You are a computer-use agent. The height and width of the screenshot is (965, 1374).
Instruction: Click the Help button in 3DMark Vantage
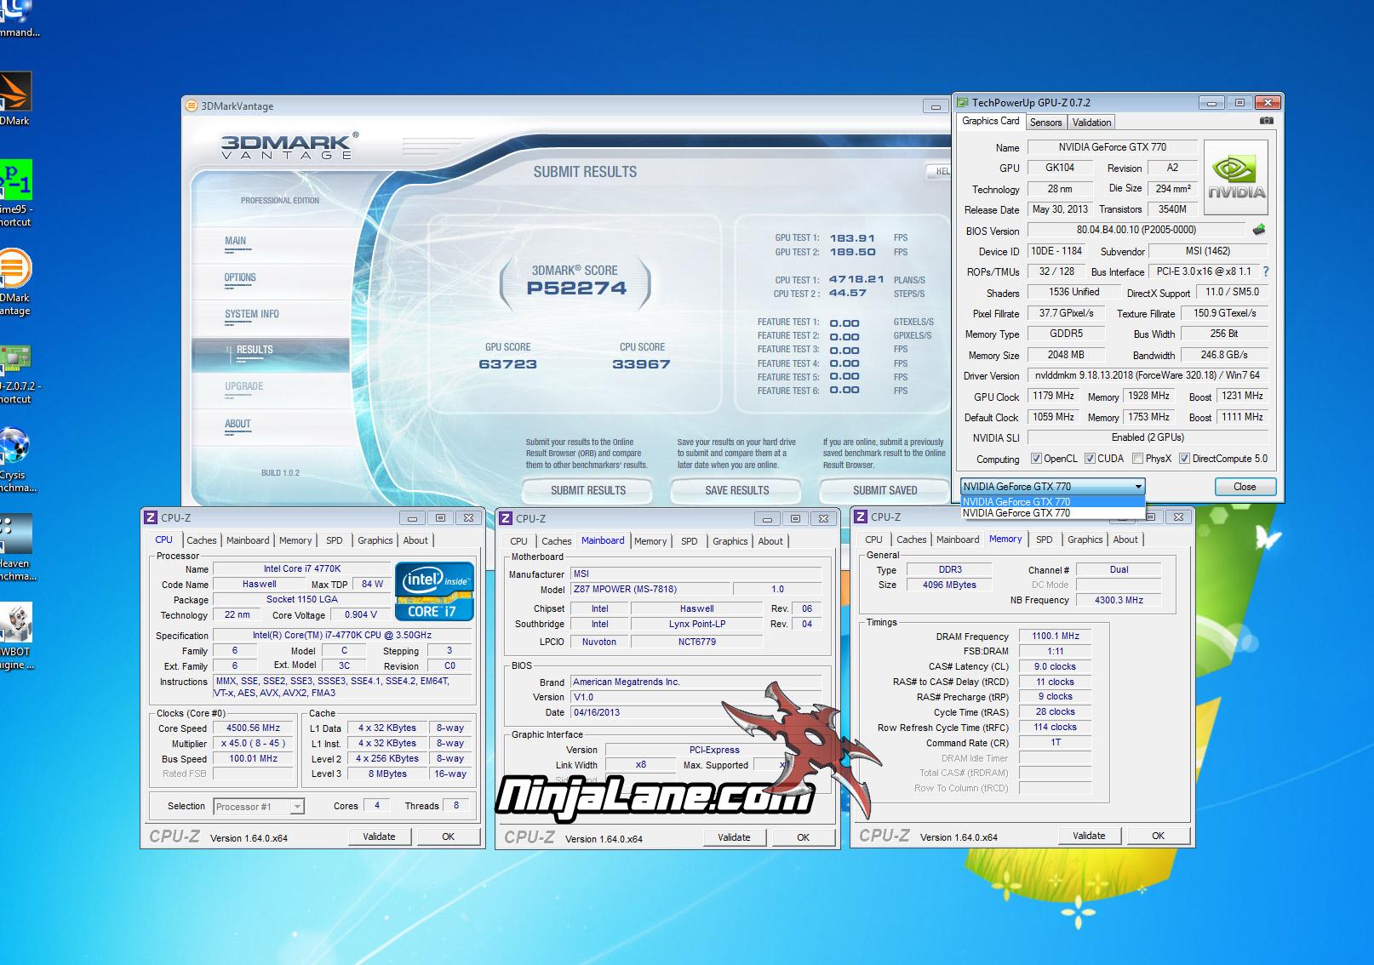[937, 171]
